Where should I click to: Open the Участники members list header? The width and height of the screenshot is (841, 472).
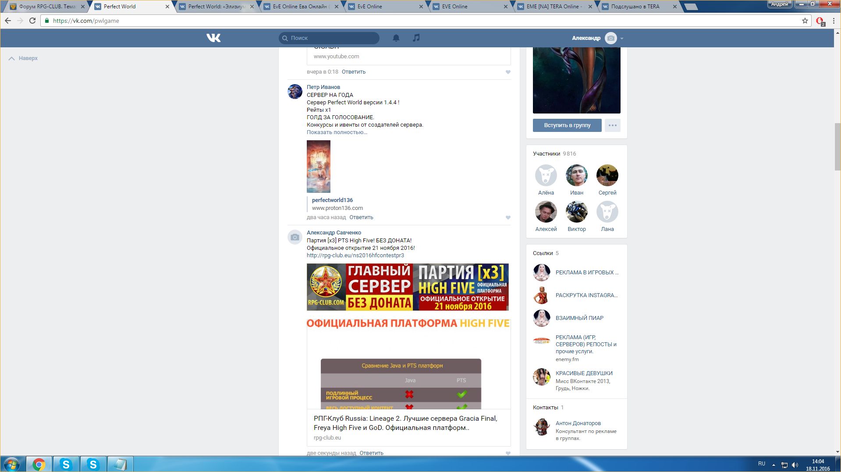(554, 154)
